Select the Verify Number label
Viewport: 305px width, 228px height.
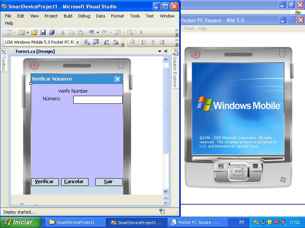73,91
